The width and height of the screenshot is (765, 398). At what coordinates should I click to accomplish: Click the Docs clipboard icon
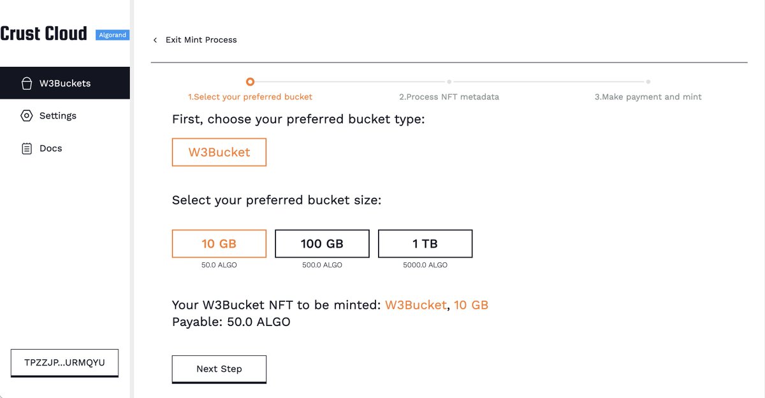click(26, 148)
